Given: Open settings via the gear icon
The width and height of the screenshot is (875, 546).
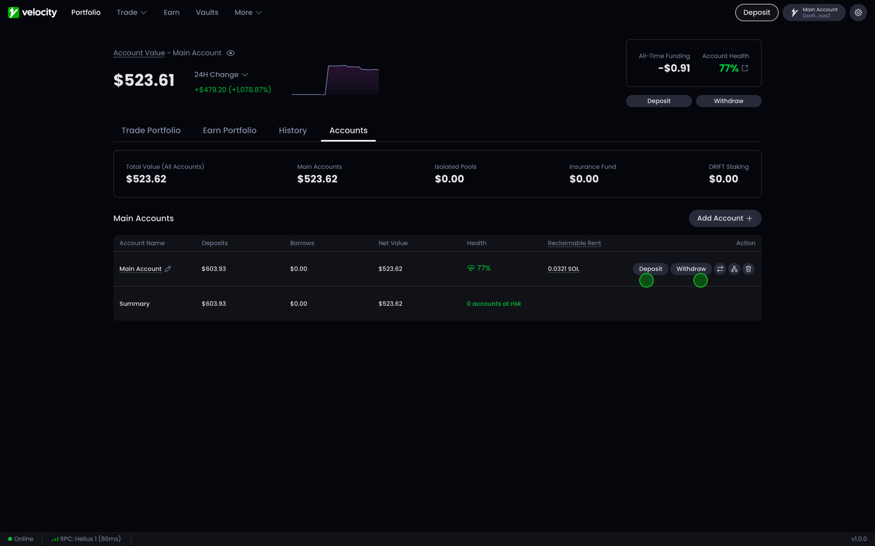Looking at the screenshot, I should [x=858, y=13].
